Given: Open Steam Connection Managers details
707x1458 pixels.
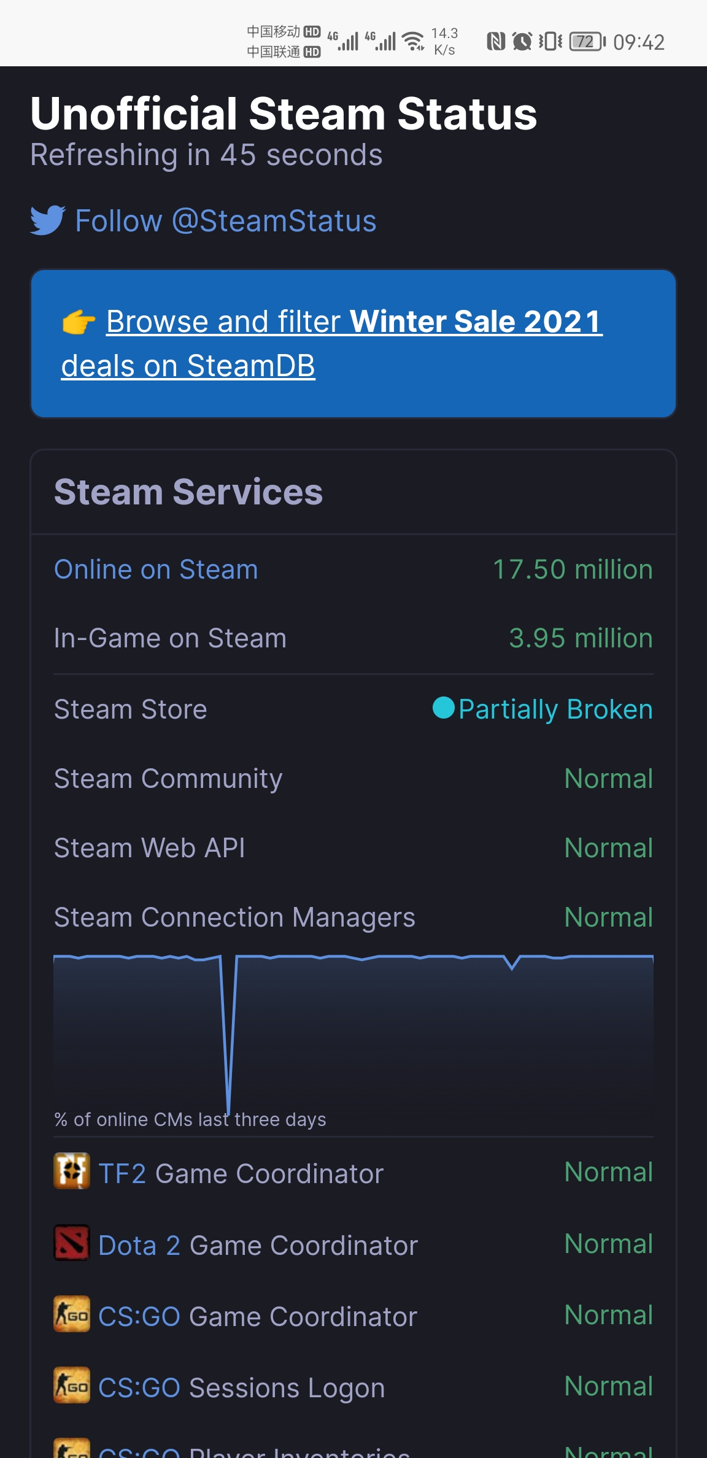Looking at the screenshot, I should click(x=234, y=917).
